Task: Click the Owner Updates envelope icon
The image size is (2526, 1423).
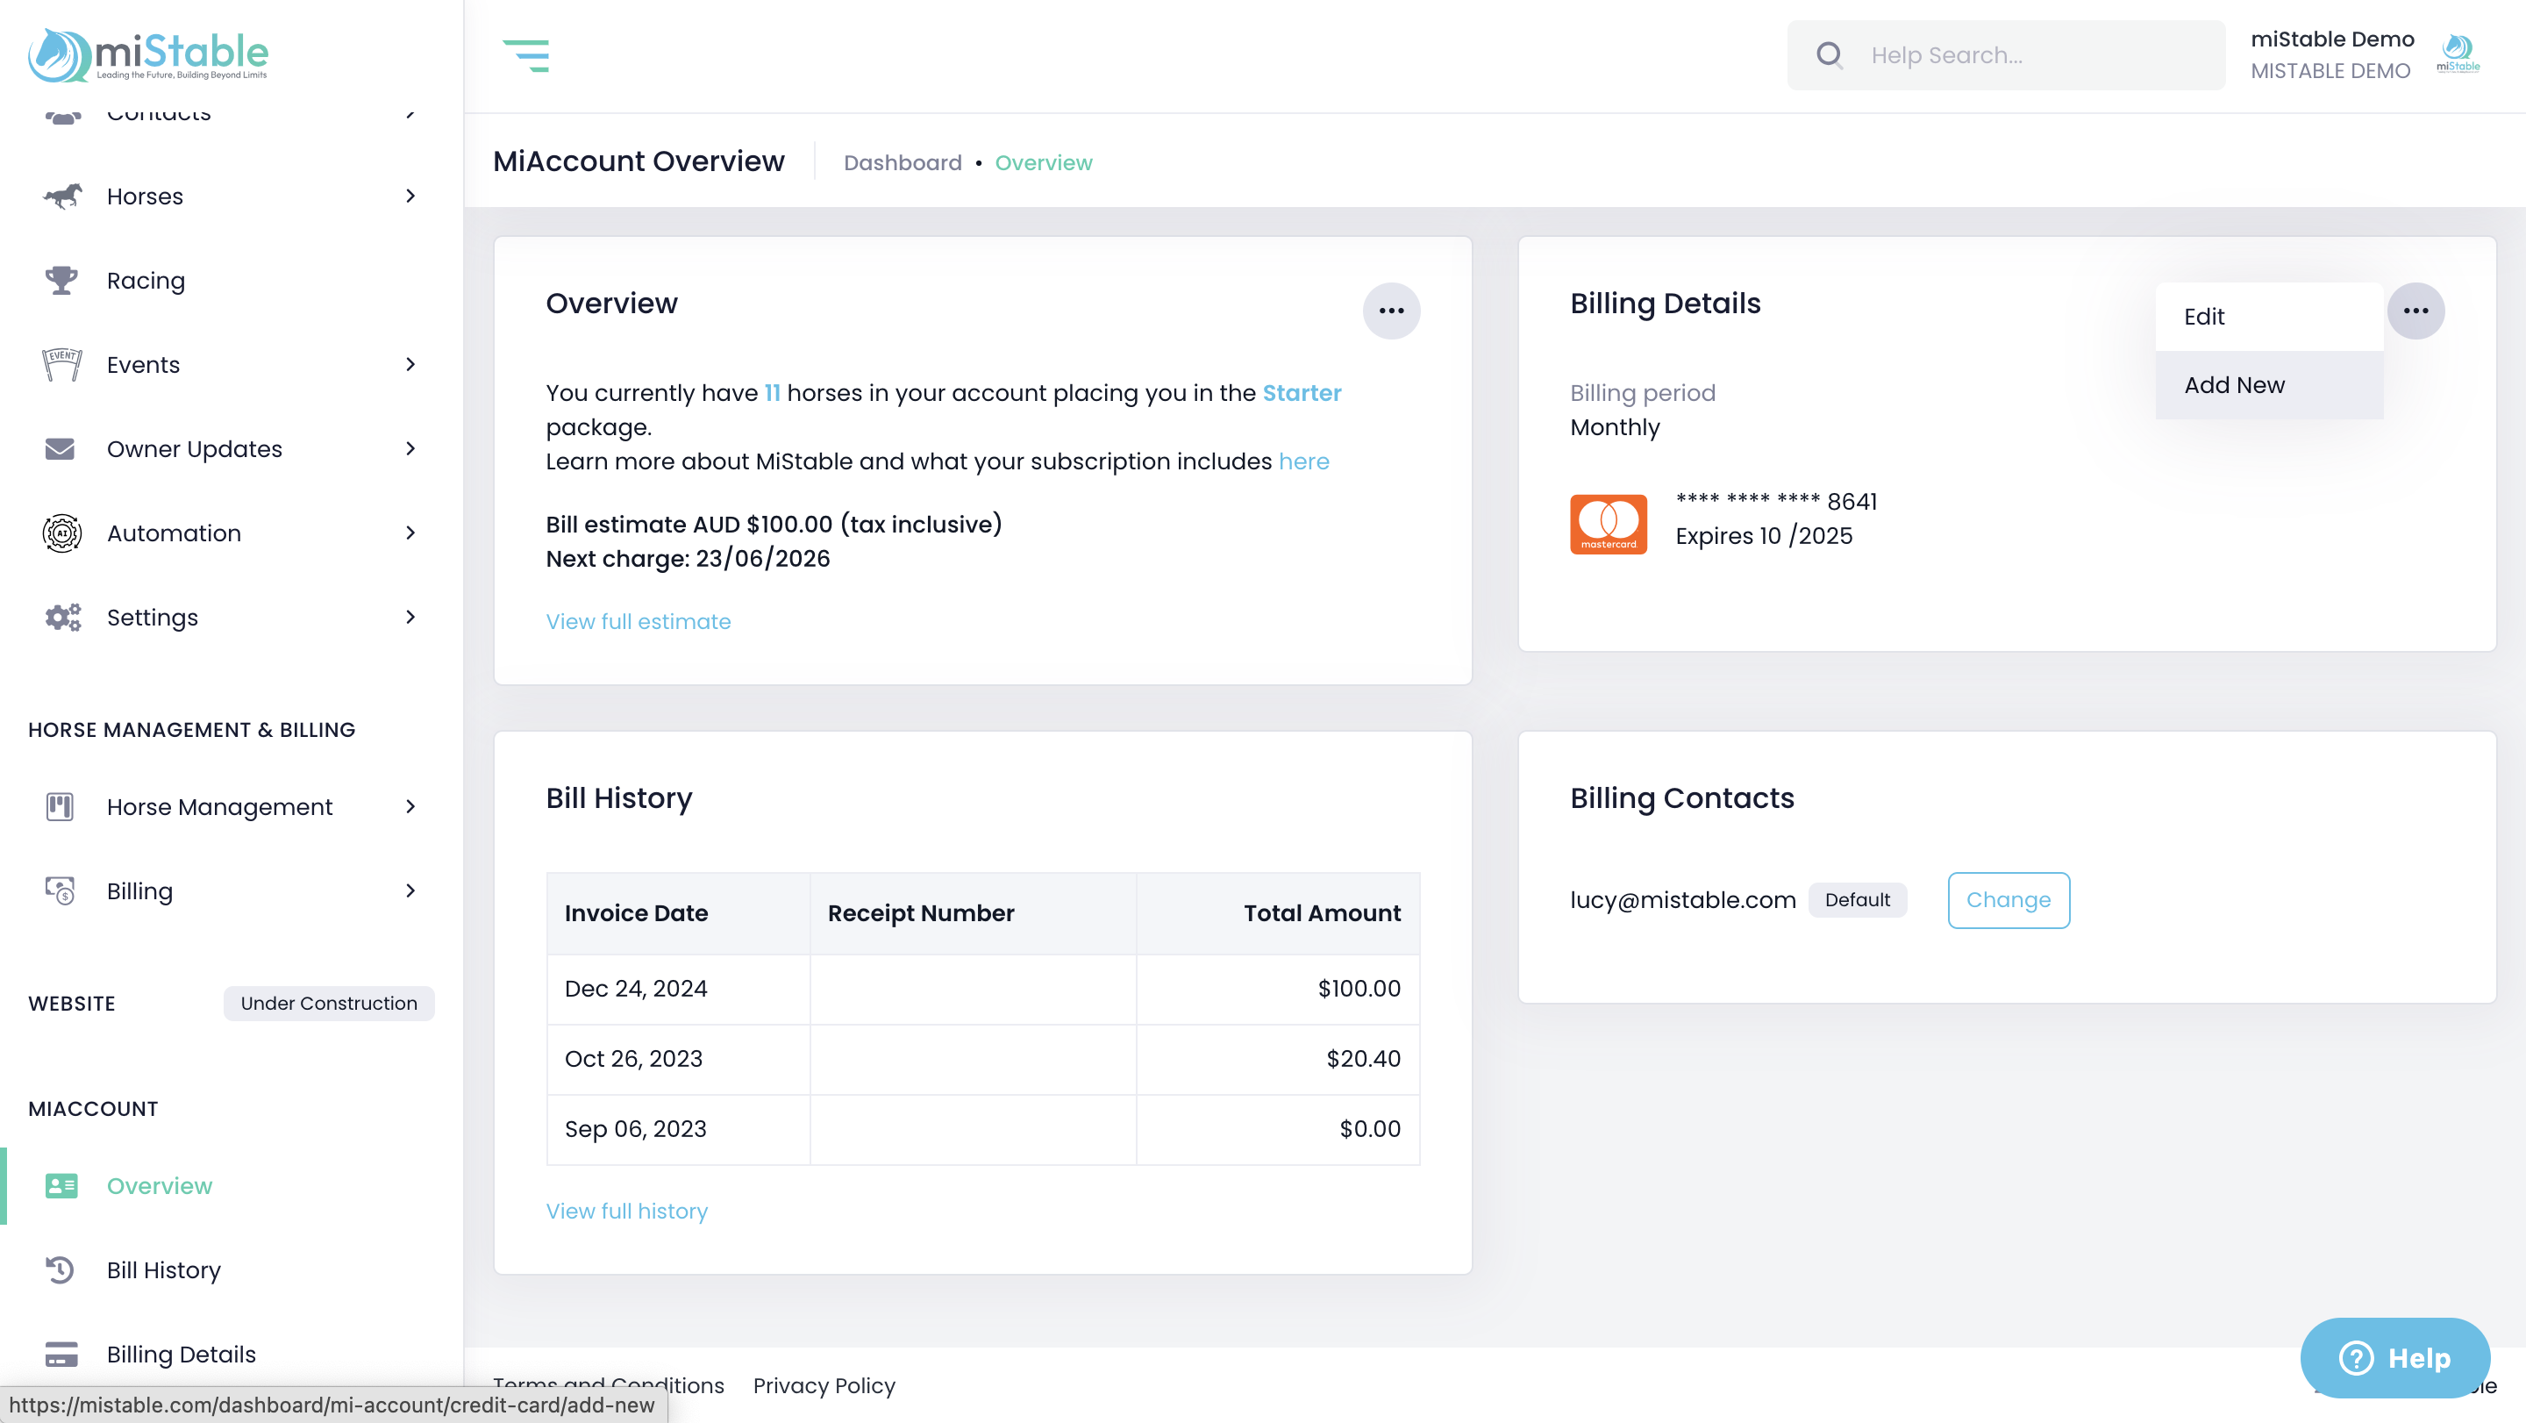Action: (x=60, y=449)
